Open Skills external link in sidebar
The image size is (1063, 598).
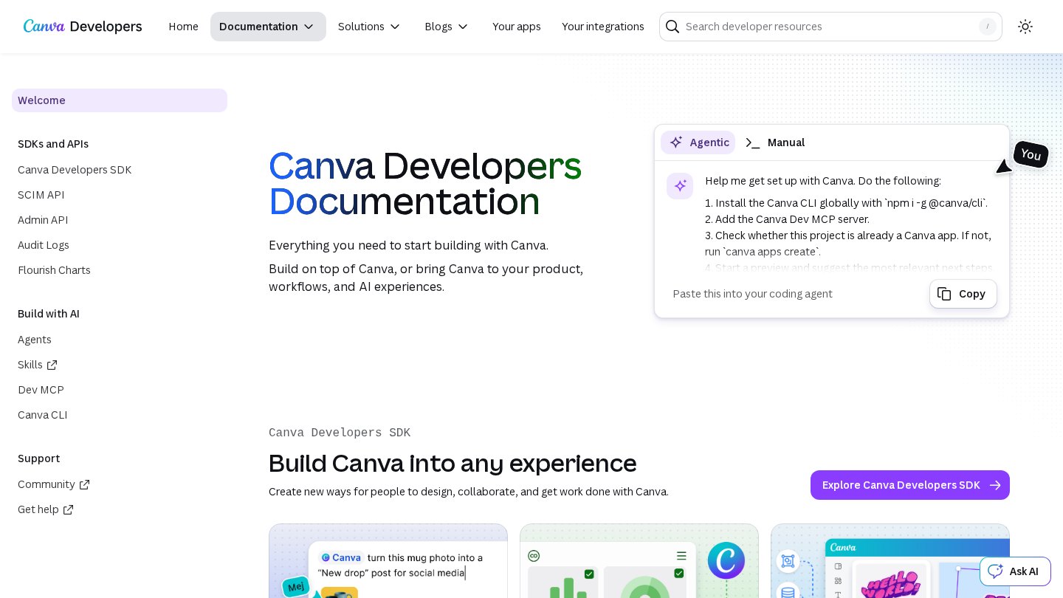point(38,365)
